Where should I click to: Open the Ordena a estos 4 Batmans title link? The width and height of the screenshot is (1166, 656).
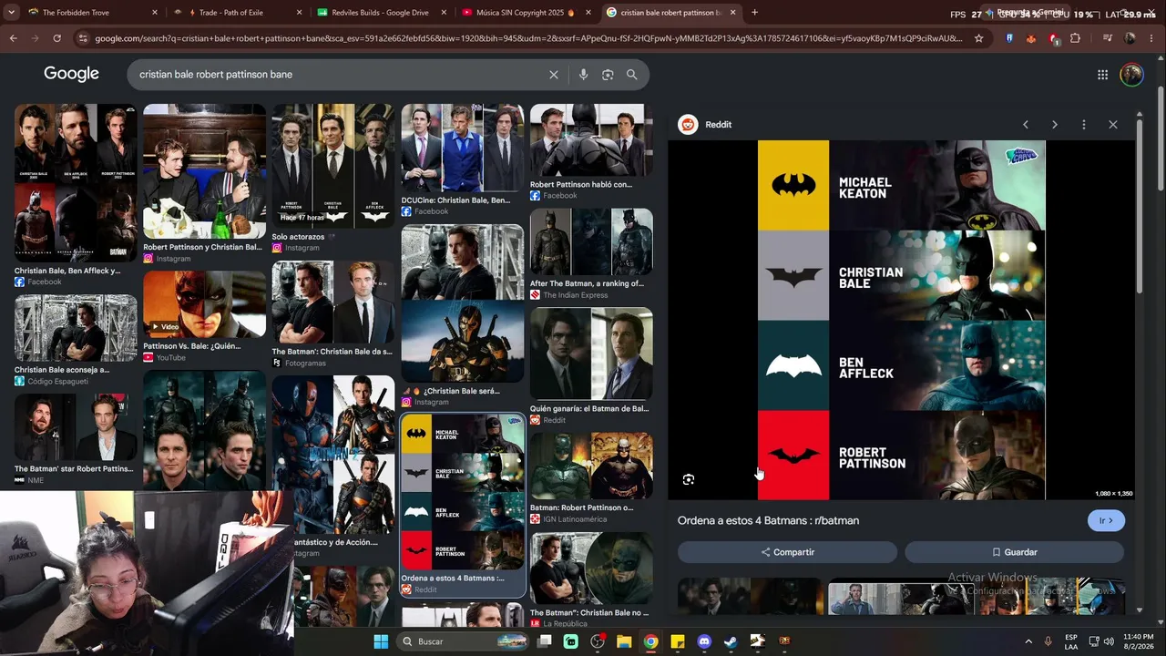tap(768, 520)
